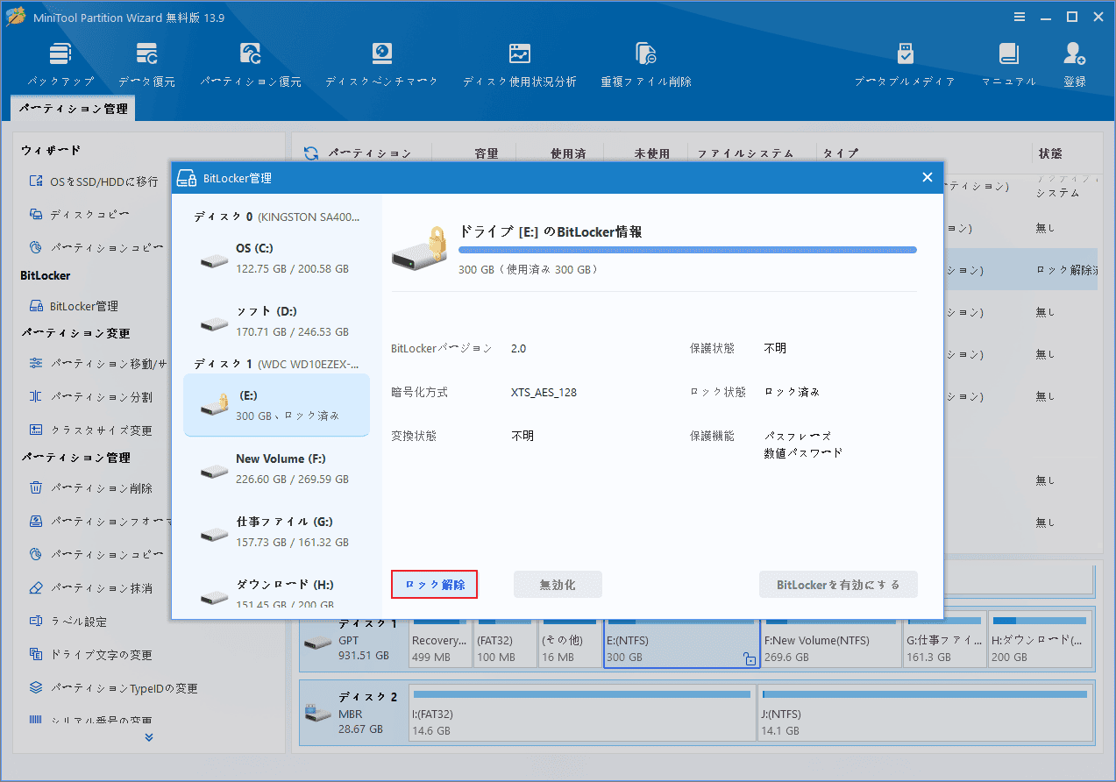The width and height of the screenshot is (1116, 782).
Task: Choose ドライブ文字の変更 in sidebar
Action: (91, 655)
